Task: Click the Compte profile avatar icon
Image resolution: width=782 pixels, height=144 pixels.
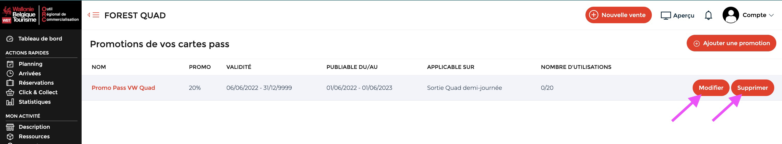Action: [731, 15]
